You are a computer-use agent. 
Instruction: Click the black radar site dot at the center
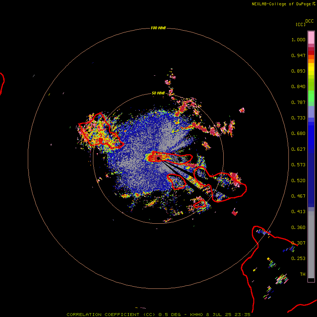(x=158, y=158)
